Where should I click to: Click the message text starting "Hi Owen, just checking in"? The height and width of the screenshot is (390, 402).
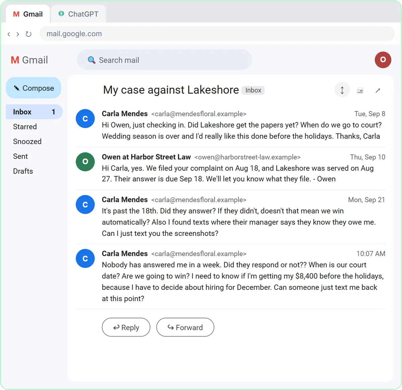[x=242, y=131]
